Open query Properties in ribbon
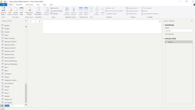 click(x=55, y=8)
